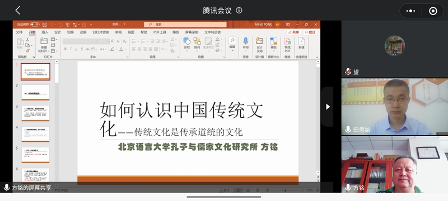Open meeting info next to 腾讯会议 title
The height and width of the screenshot is (201, 448).
pos(239,11)
